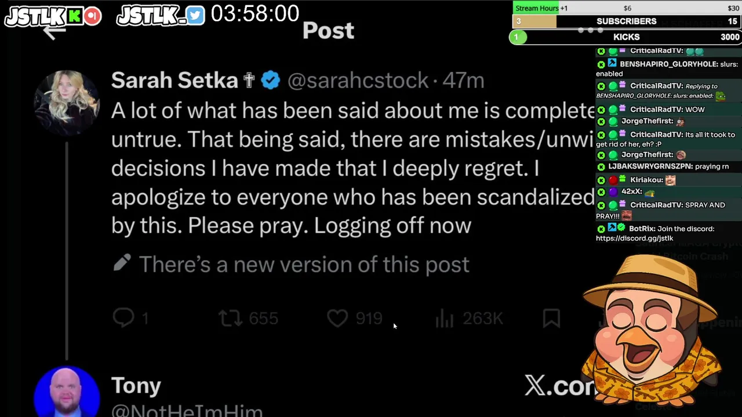Open view analytics bar chart icon

tap(445, 318)
